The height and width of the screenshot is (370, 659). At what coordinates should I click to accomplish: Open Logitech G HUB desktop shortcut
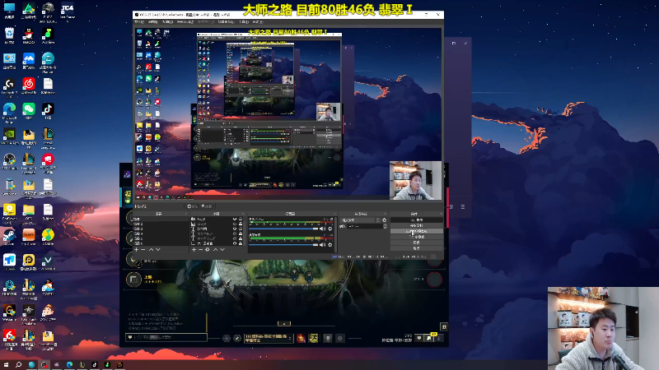coord(9,86)
